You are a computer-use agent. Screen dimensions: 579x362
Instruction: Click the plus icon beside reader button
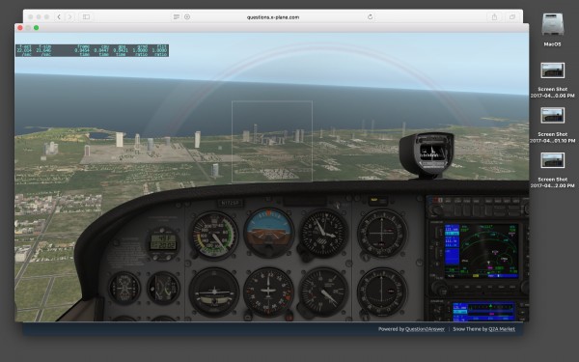click(187, 16)
